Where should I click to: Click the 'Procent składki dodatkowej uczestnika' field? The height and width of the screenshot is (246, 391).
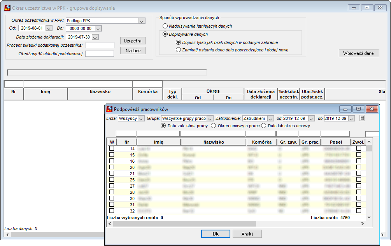(x=100, y=45)
